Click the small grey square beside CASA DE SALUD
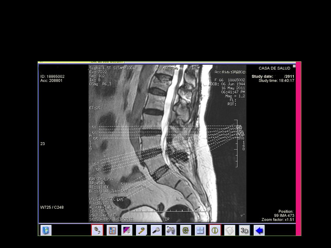This screenshot has width=331, height=248. [x=294, y=66]
